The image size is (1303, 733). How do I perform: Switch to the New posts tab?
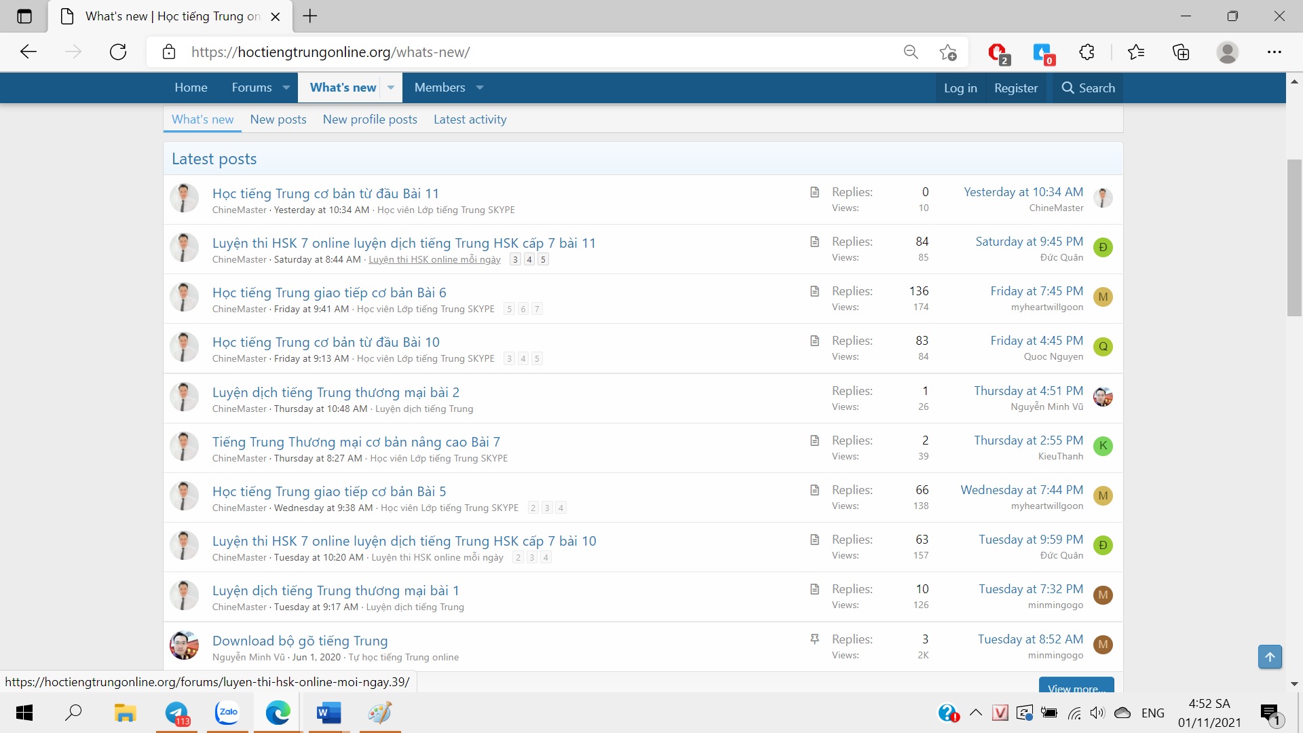[x=278, y=119]
